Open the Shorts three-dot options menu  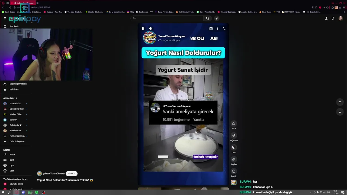[217, 28]
